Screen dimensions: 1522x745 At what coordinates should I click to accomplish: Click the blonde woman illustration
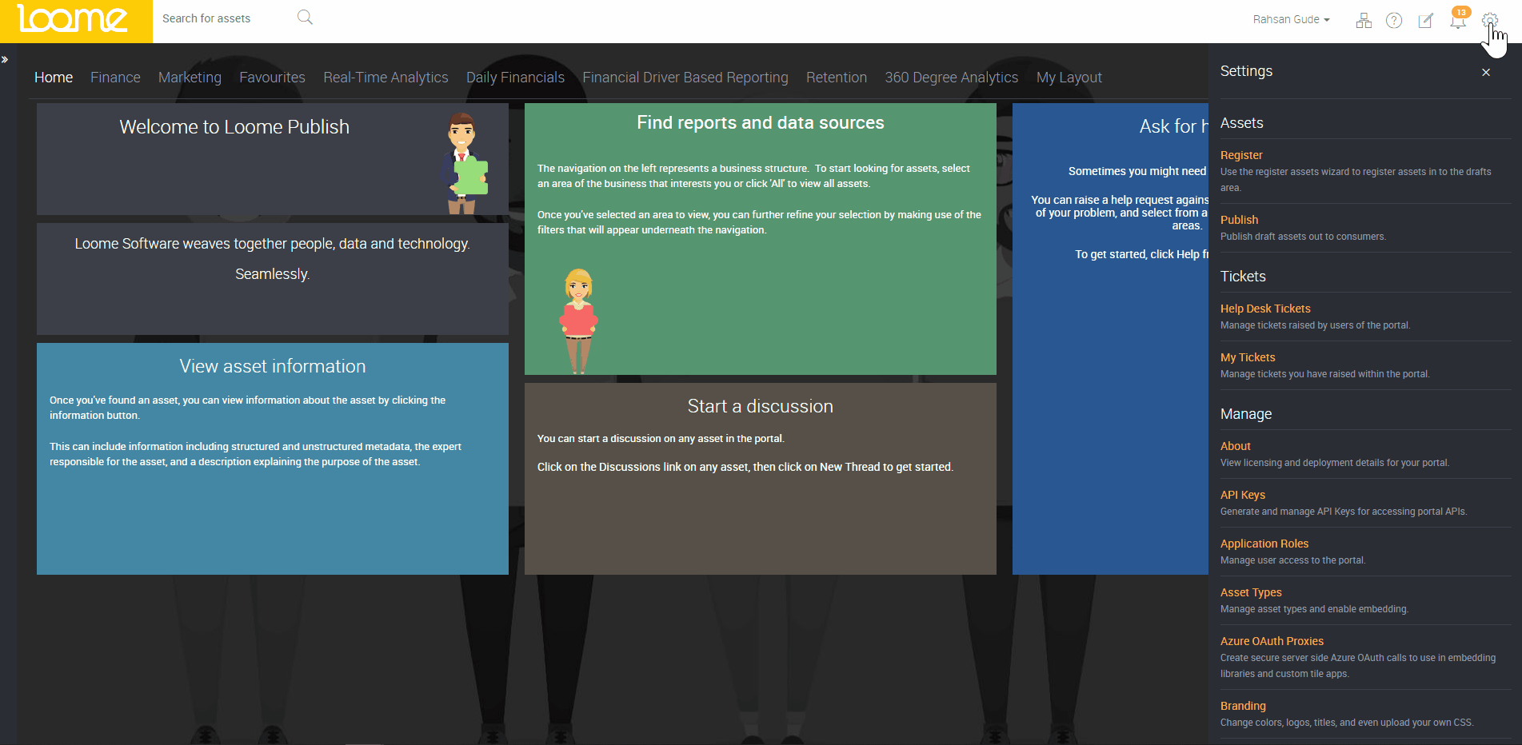[x=578, y=321]
